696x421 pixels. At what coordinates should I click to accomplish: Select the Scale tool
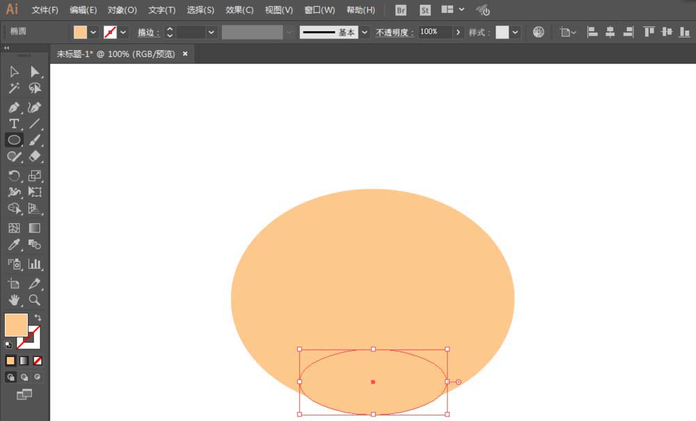pyautogui.click(x=35, y=175)
